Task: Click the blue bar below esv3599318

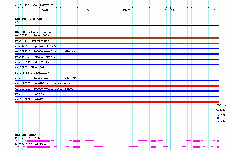Action: (117, 81)
